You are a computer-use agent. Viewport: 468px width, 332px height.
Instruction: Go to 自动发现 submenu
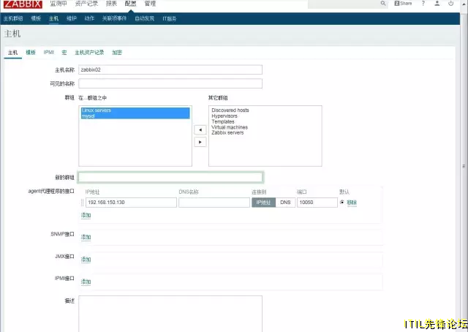145,18
